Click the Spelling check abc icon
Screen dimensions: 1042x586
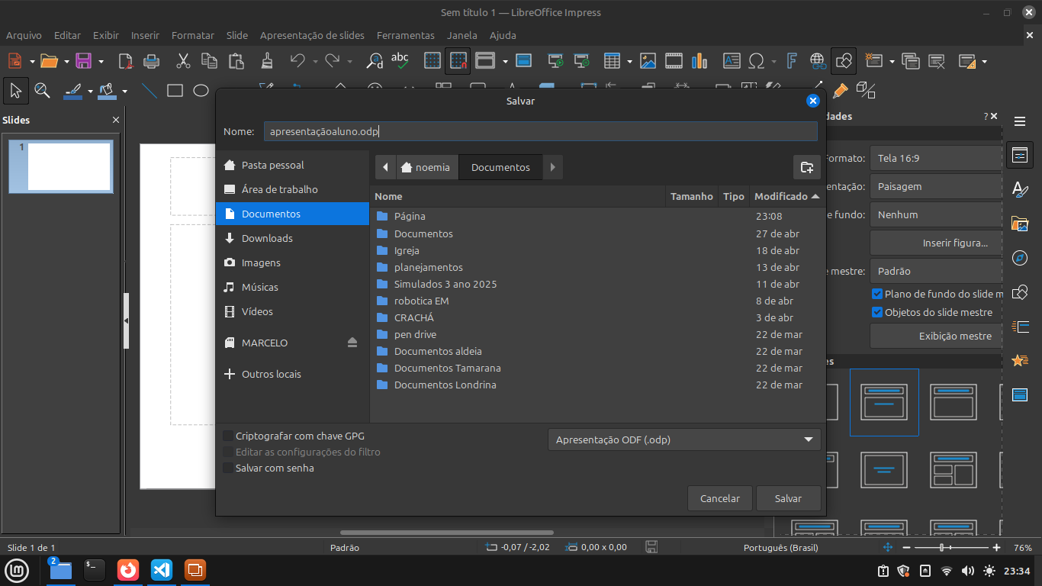click(x=400, y=61)
